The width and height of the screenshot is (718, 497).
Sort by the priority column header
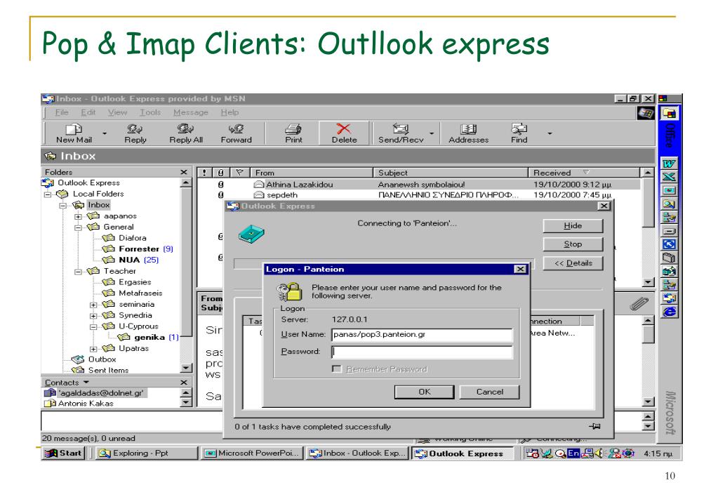pos(204,173)
